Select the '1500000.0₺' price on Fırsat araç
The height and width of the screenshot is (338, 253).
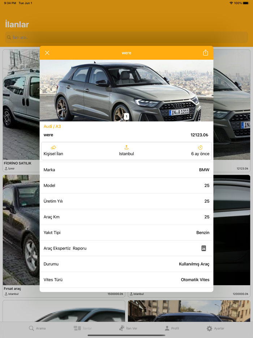pyautogui.click(x=115, y=294)
